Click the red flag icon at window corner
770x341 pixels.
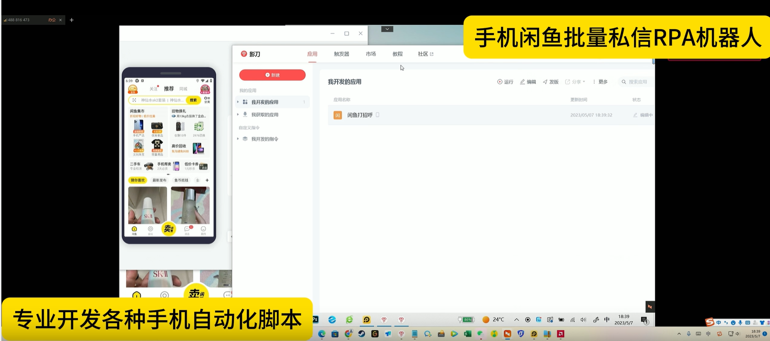pos(650,307)
